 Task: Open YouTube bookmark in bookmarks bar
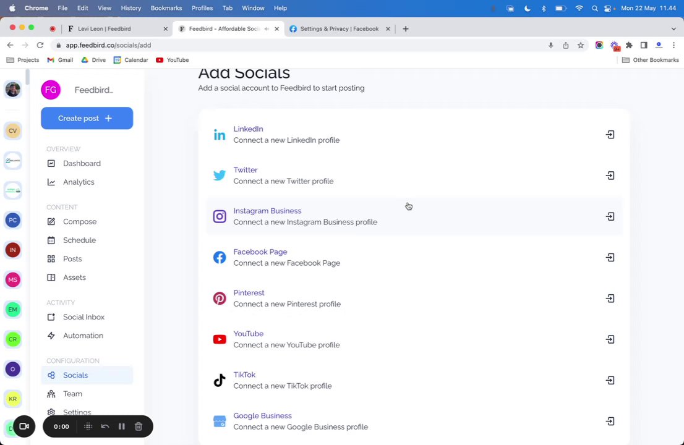click(173, 60)
